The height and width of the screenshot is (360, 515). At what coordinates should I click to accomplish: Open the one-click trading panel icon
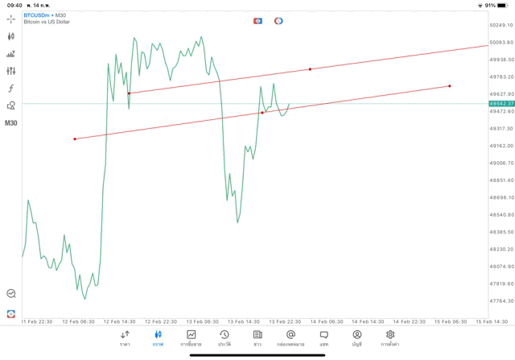pos(257,21)
